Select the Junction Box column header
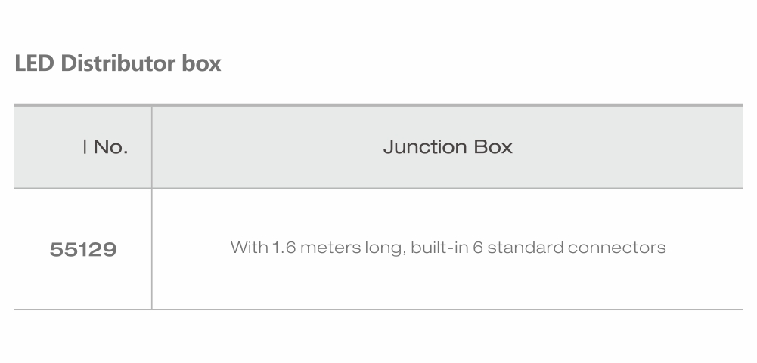This screenshot has height=363, width=757. pyautogui.click(x=448, y=147)
